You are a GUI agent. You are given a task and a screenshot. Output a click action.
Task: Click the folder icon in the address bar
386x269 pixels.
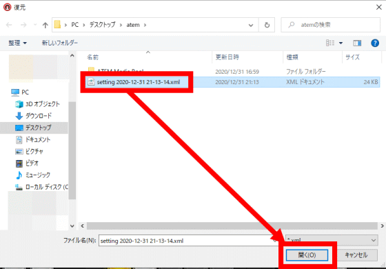[57, 25]
